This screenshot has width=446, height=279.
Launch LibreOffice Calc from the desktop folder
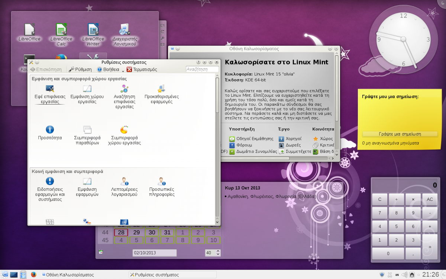click(x=61, y=35)
